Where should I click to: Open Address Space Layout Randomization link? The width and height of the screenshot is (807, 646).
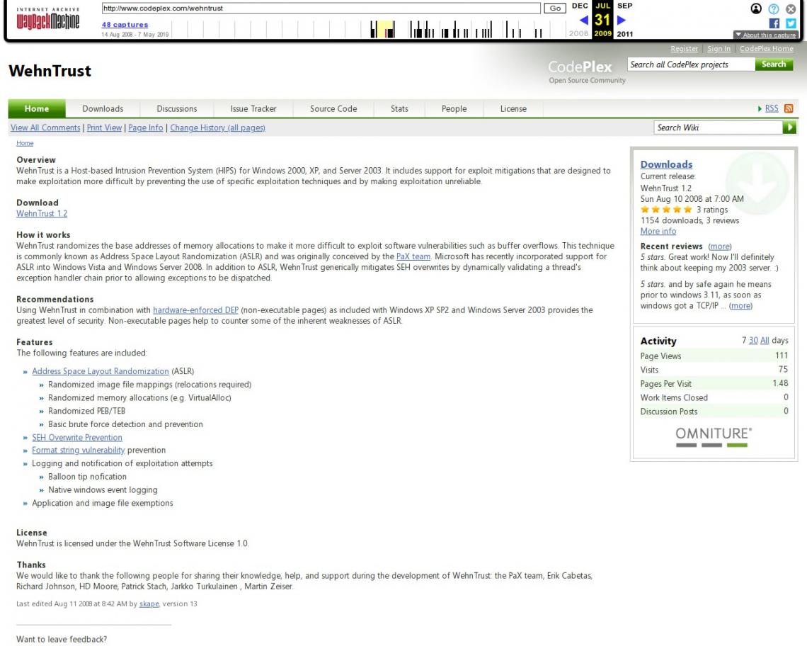(x=101, y=371)
